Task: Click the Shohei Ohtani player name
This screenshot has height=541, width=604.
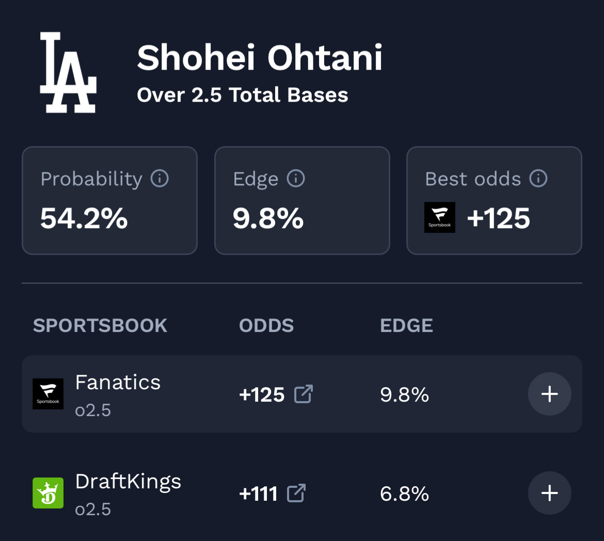Action: 259,58
